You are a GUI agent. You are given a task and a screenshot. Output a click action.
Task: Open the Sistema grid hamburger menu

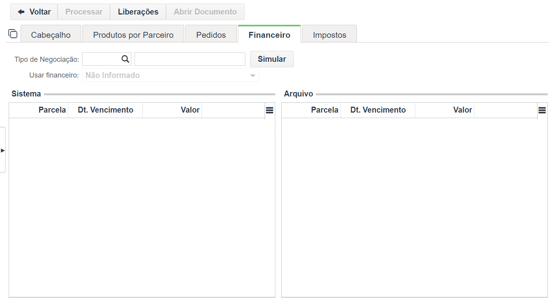269,110
